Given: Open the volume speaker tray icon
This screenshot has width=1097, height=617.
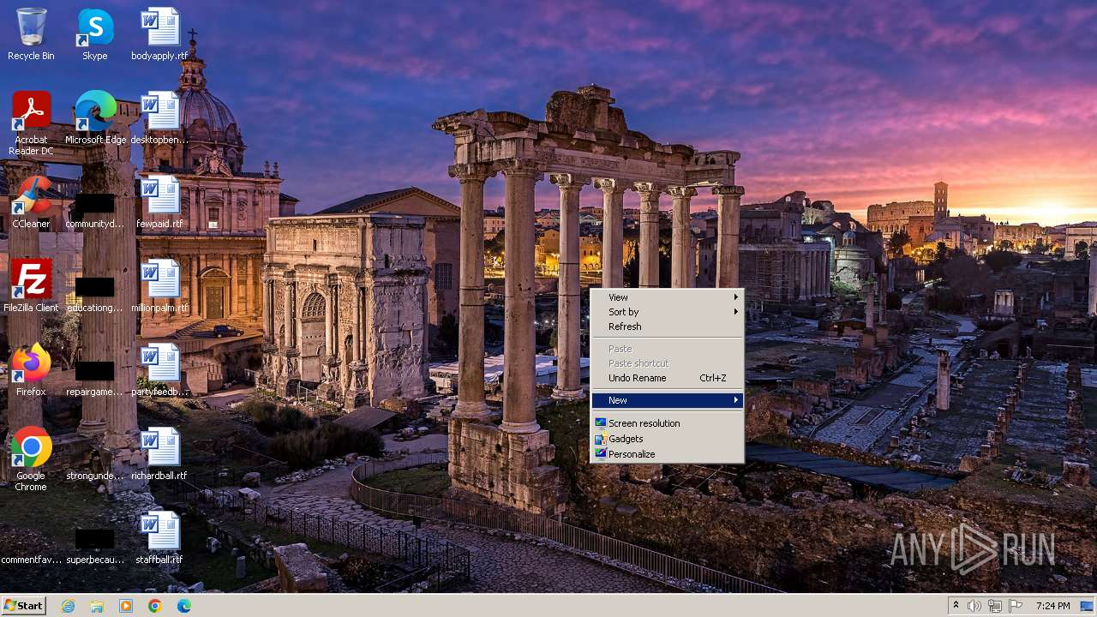Looking at the screenshot, I should [974, 606].
